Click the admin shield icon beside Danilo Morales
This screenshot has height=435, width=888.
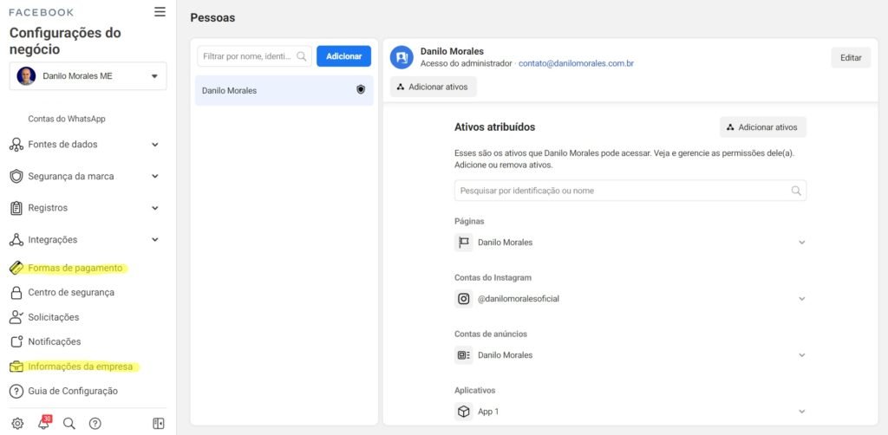point(361,89)
